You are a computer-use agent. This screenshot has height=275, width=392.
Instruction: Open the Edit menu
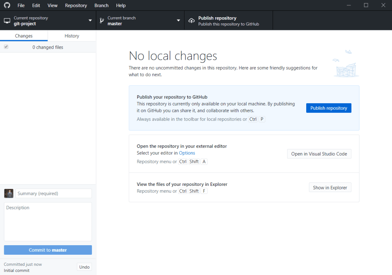pos(36,5)
